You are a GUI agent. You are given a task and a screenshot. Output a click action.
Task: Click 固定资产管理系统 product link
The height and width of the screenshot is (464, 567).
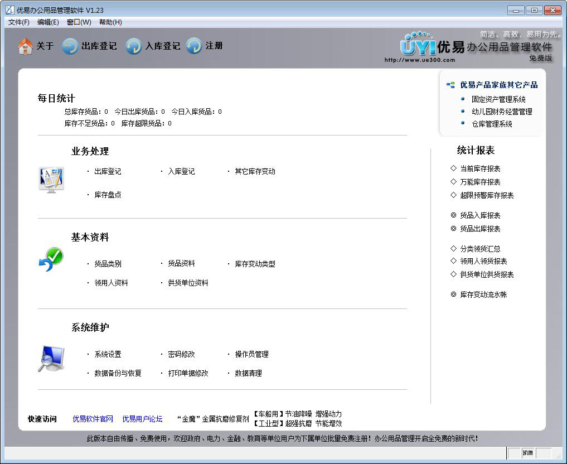(498, 99)
